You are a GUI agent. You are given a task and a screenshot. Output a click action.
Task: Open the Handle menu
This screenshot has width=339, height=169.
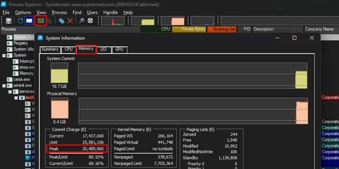coord(111,13)
